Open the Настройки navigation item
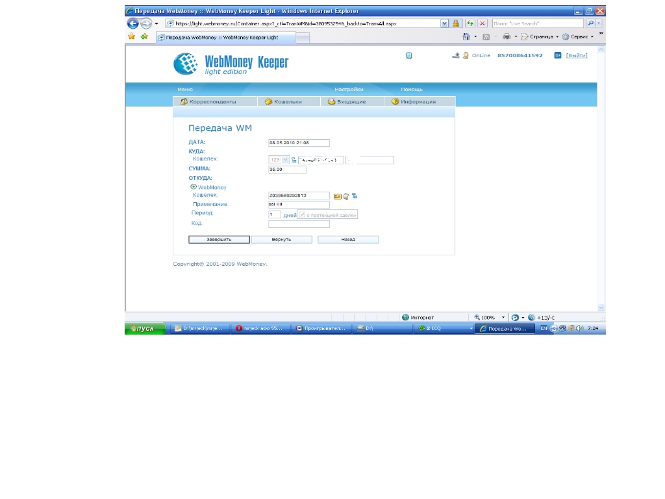 pos(349,89)
